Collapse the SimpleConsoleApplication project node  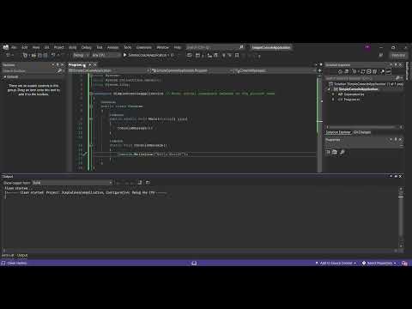(x=329, y=89)
